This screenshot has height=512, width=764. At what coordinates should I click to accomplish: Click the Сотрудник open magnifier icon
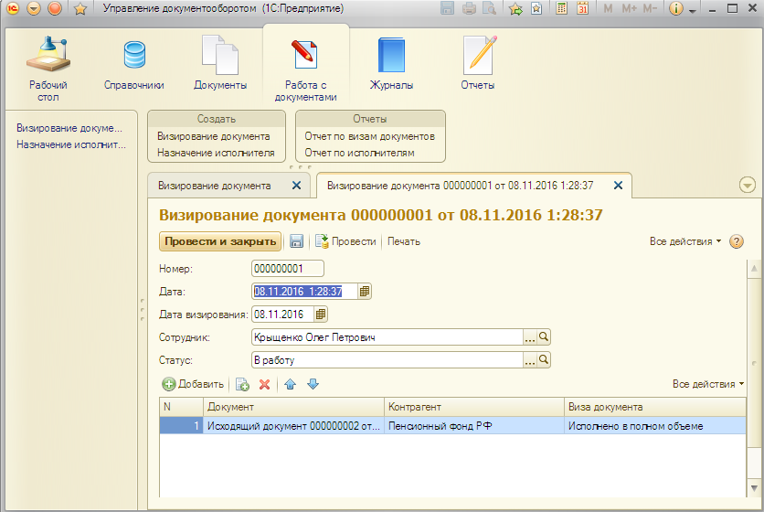click(544, 337)
